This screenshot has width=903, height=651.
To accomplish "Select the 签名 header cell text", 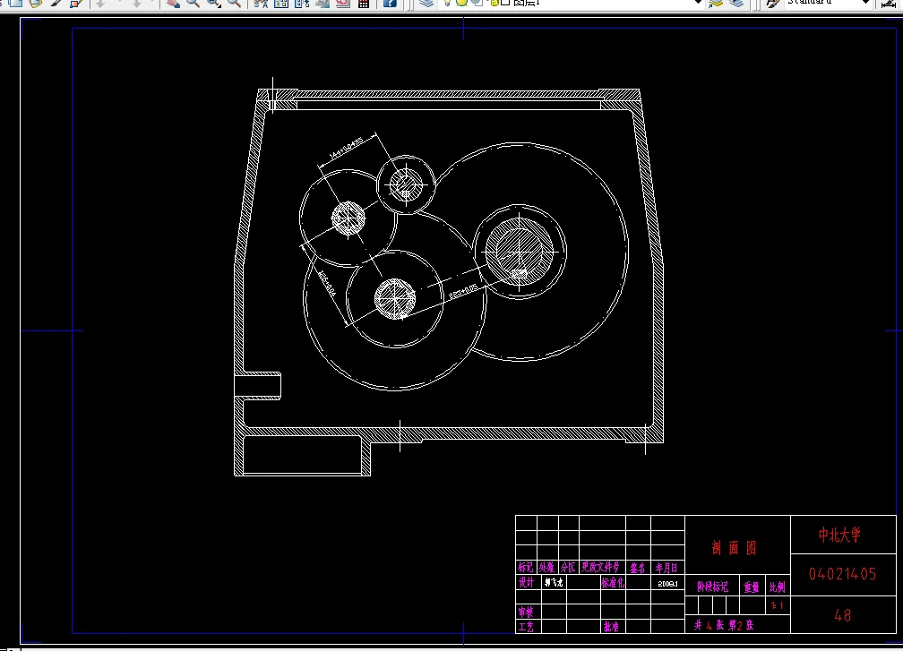I will pyautogui.click(x=637, y=569).
